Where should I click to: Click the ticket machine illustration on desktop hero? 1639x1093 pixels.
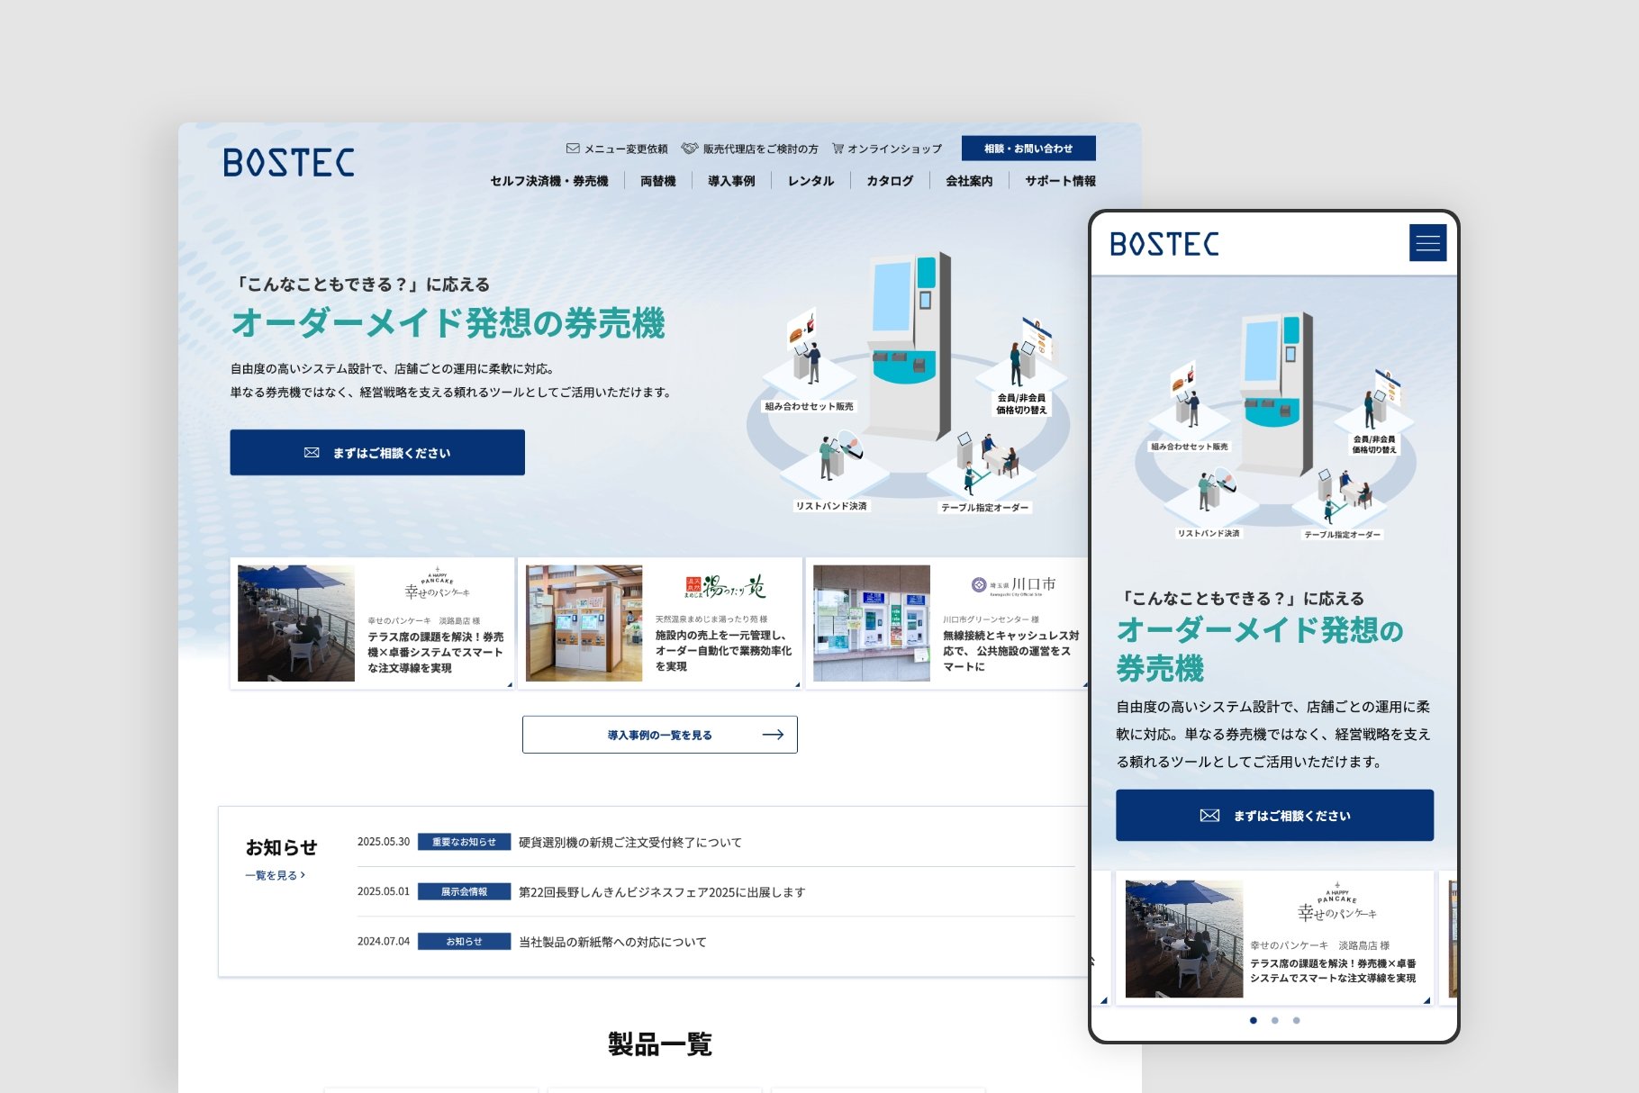[x=910, y=347]
